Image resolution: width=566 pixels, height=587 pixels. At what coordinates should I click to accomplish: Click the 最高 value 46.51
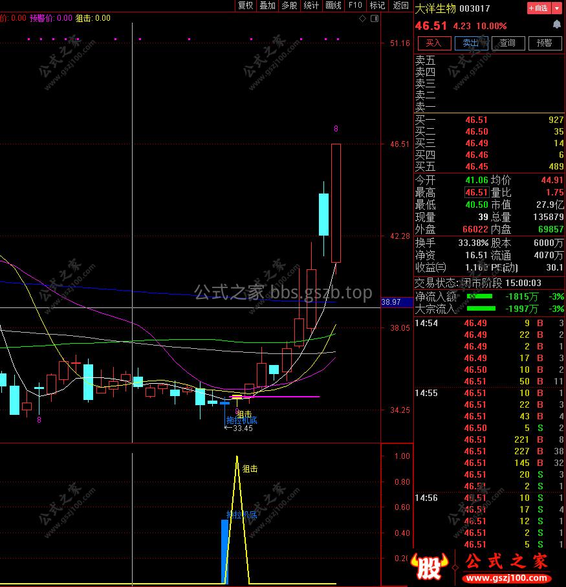477,192
